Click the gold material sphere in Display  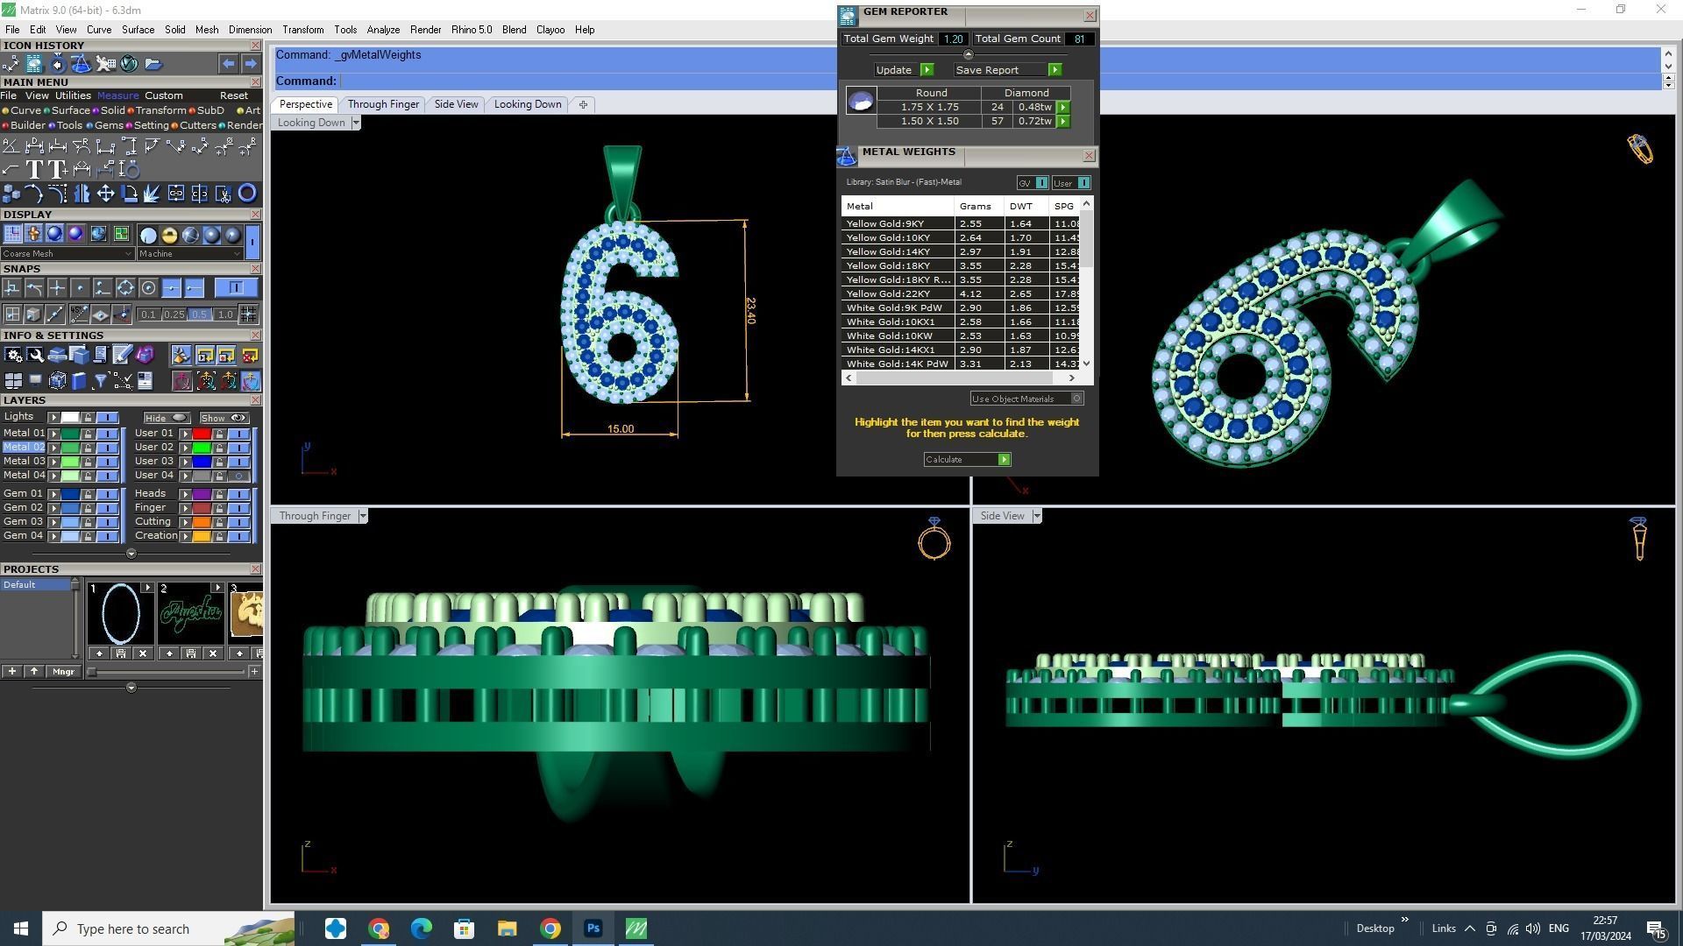(169, 235)
